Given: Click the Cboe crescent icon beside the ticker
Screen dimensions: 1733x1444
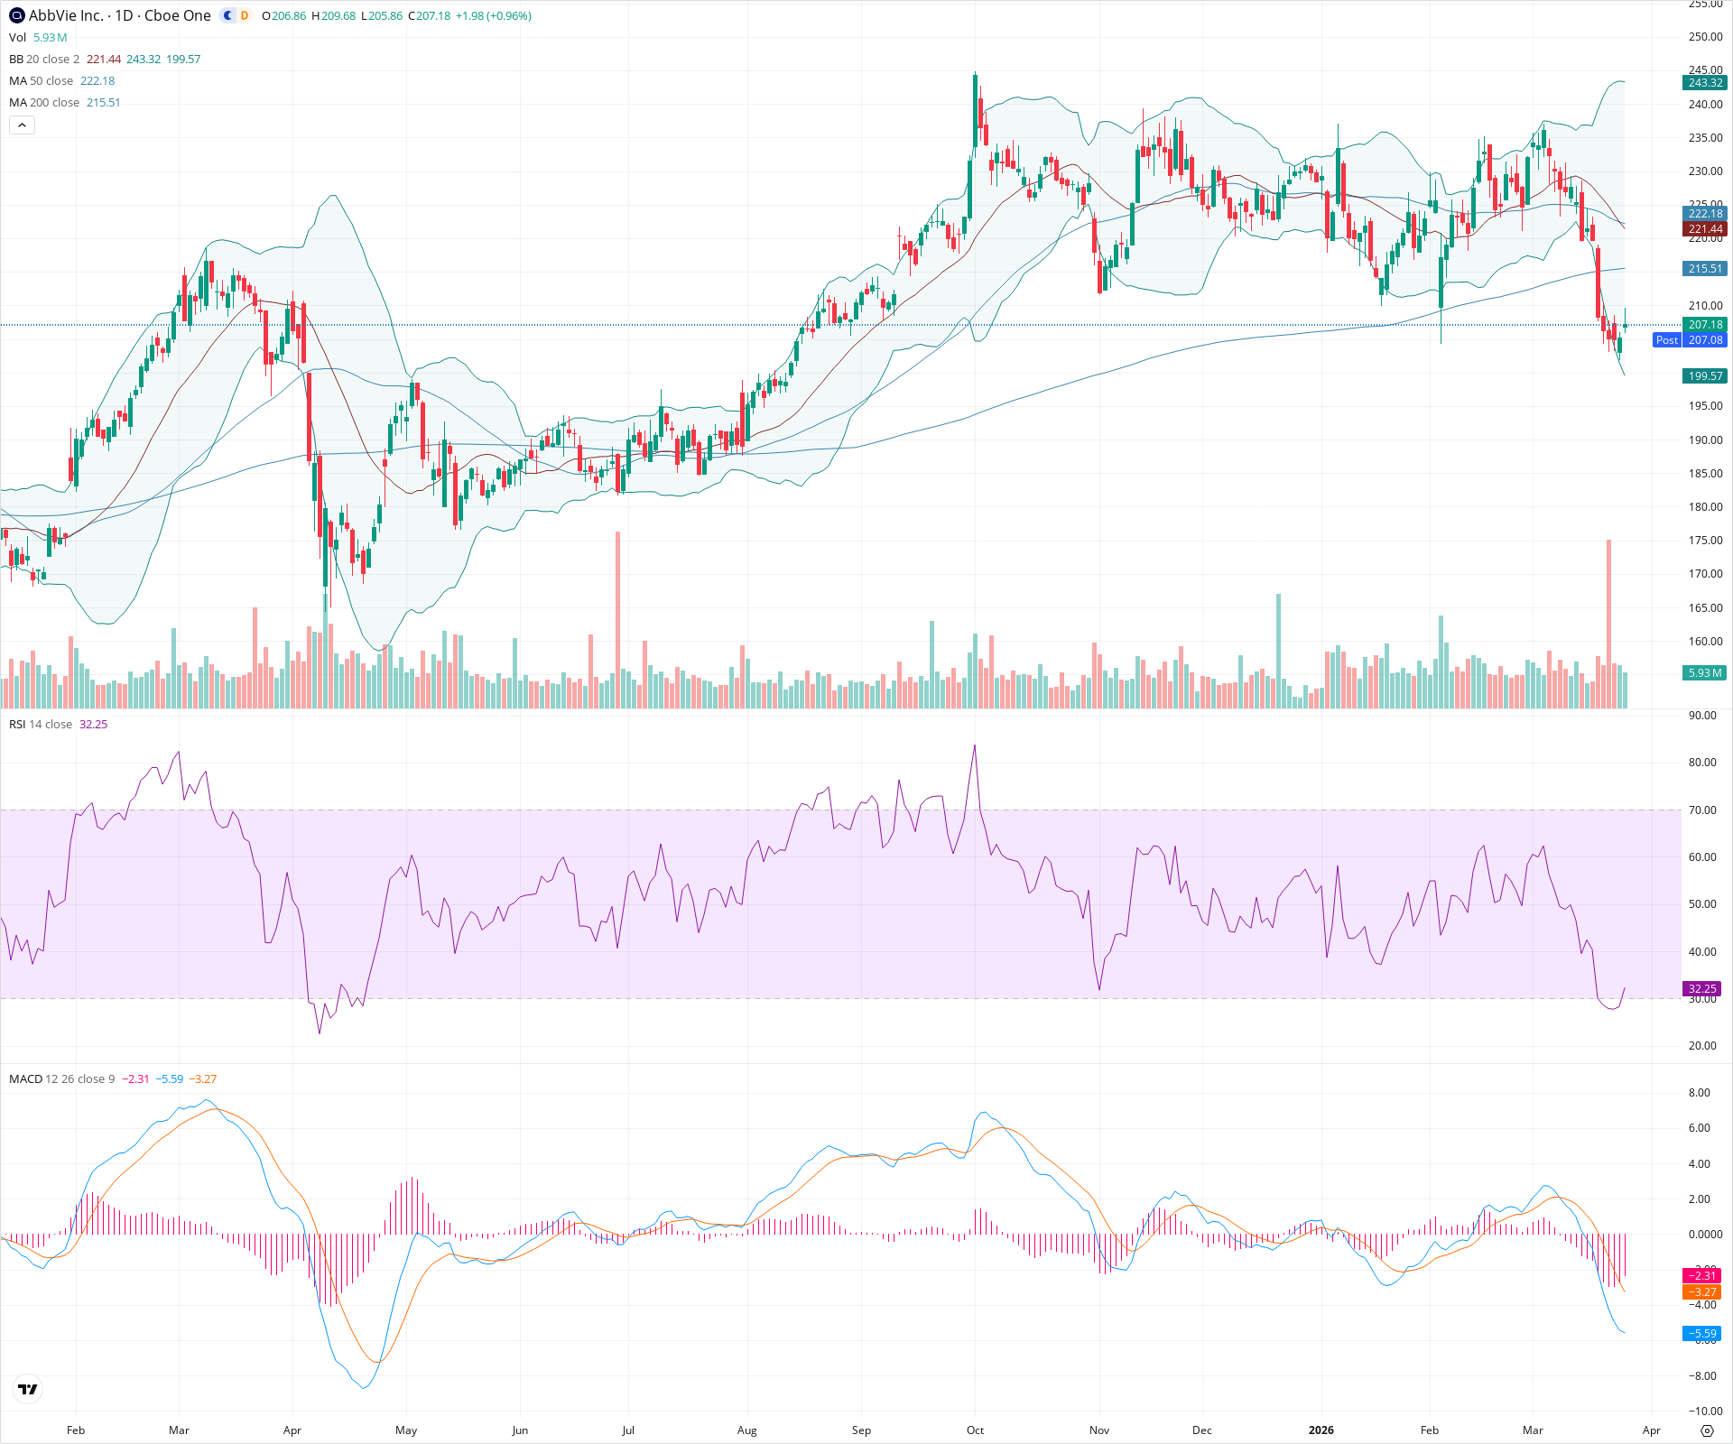Looking at the screenshot, I should click(227, 15).
